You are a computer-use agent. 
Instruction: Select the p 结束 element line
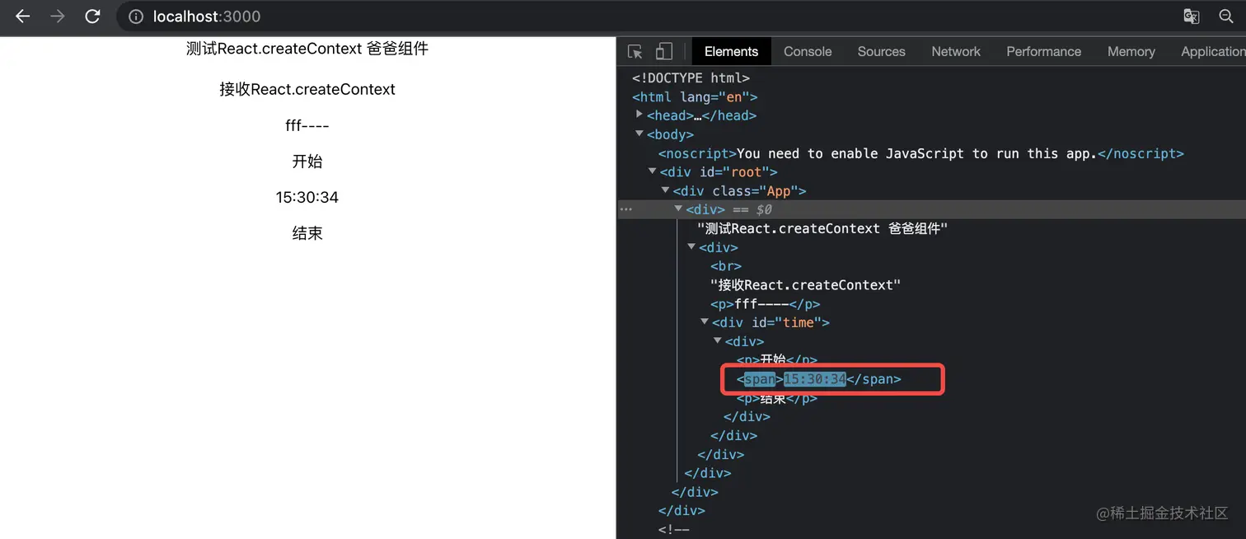(777, 398)
